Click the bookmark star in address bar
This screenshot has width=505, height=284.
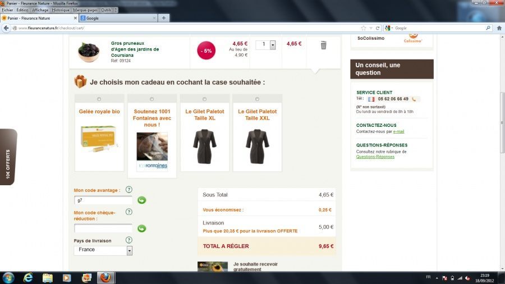click(x=364, y=28)
